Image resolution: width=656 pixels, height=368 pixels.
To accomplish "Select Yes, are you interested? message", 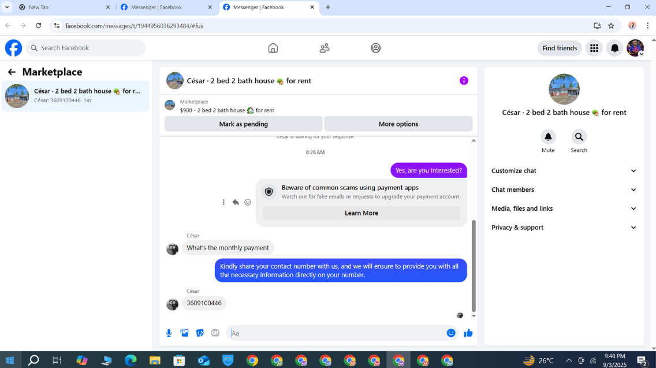I will (x=428, y=170).
